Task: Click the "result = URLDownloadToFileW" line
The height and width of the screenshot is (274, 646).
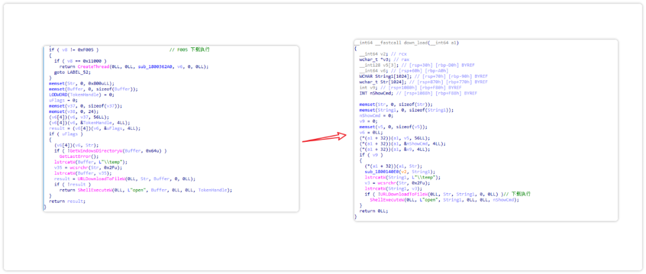Action: pyautogui.click(x=124, y=179)
